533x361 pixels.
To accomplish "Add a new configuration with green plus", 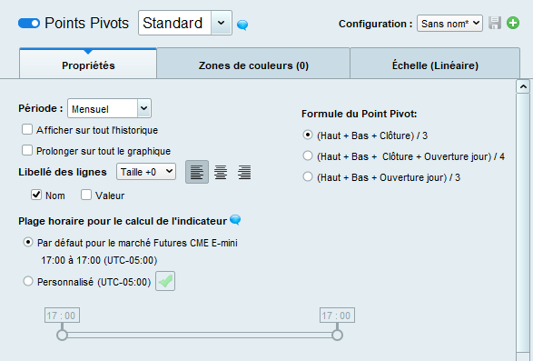I will click(x=513, y=23).
